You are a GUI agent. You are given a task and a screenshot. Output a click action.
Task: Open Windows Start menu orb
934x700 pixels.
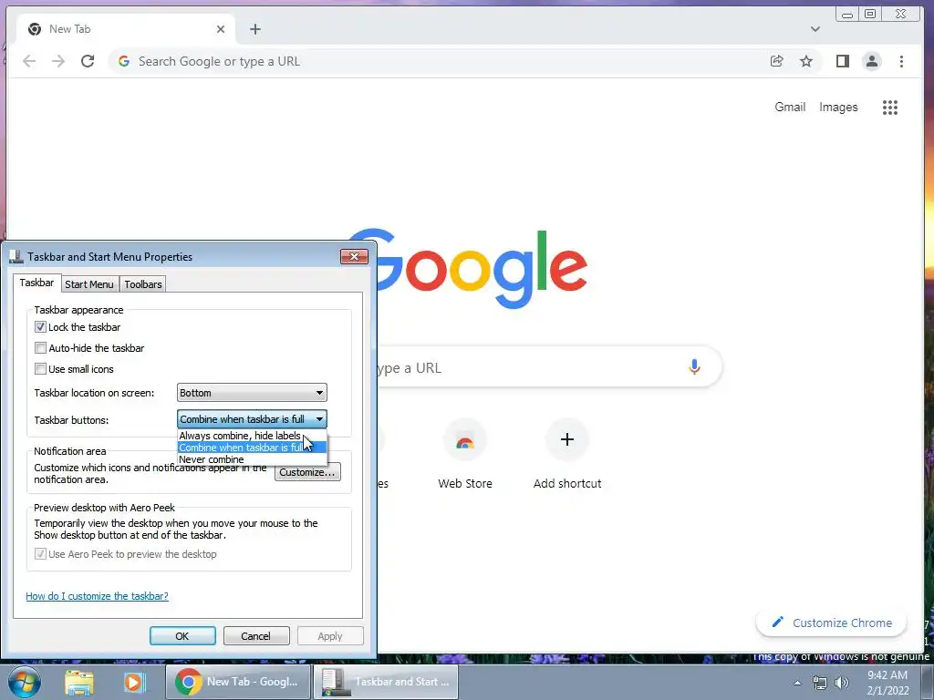[25, 682]
